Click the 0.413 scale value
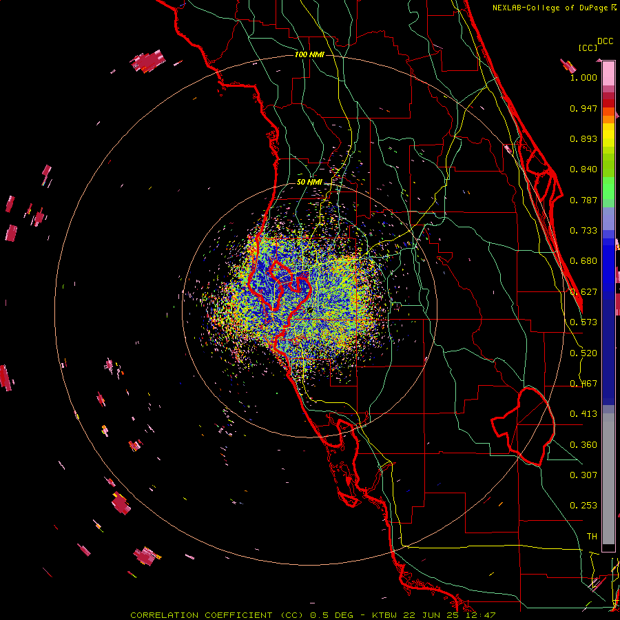 pyautogui.click(x=583, y=414)
